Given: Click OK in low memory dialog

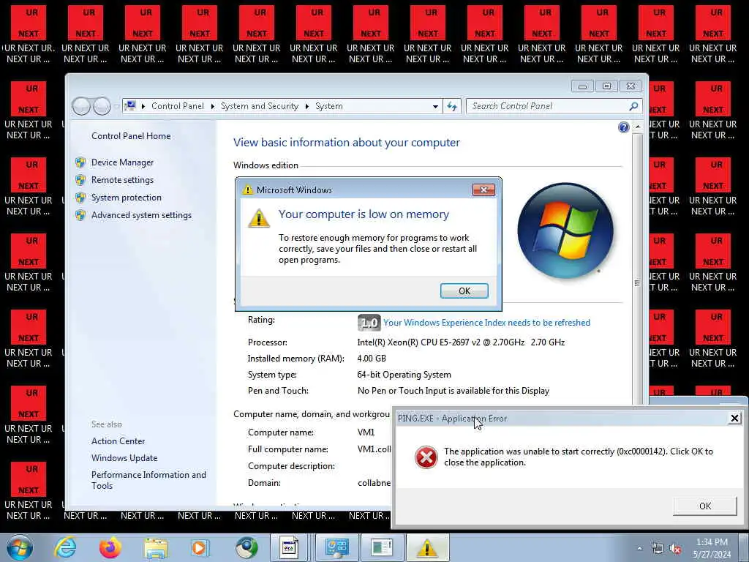Looking at the screenshot, I should 464,291.
